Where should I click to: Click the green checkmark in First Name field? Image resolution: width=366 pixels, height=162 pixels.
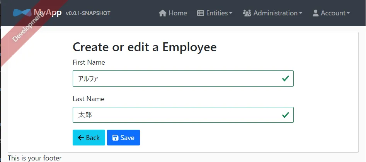point(285,78)
